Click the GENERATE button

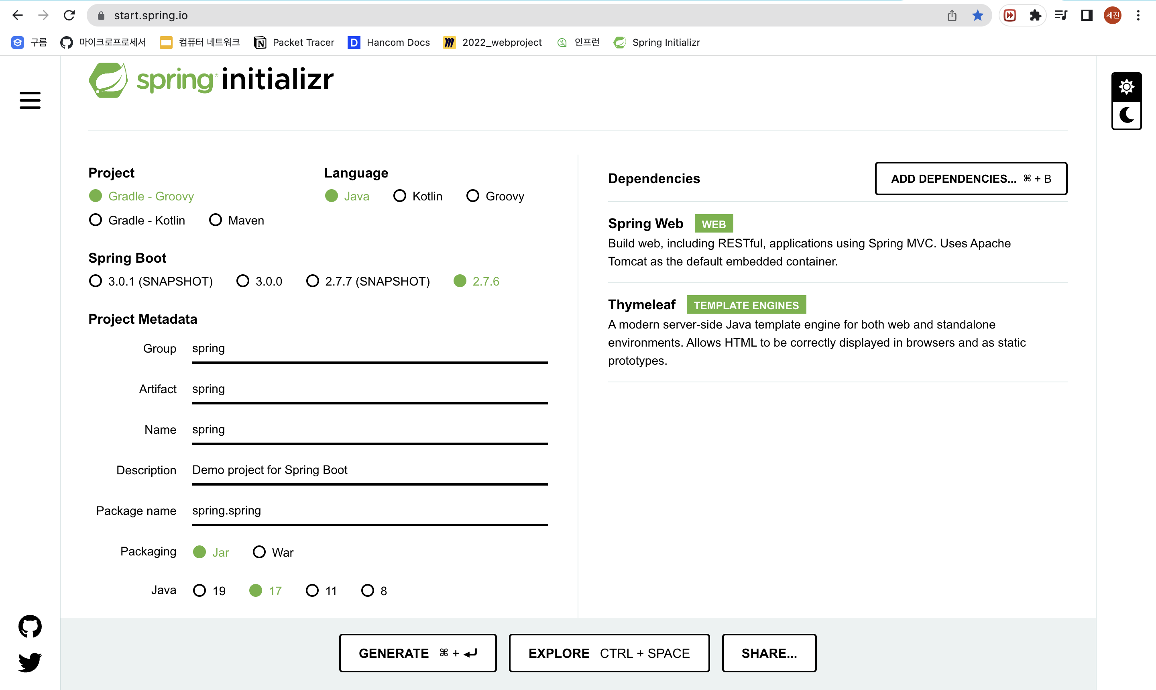click(418, 653)
